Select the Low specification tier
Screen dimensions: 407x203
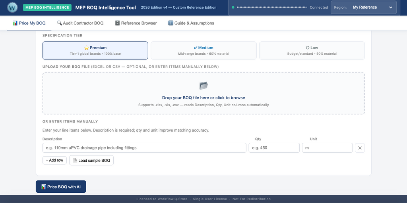tap(312, 50)
